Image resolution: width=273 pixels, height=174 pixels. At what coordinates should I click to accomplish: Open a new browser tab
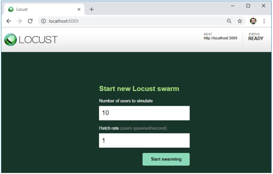pos(92,9)
